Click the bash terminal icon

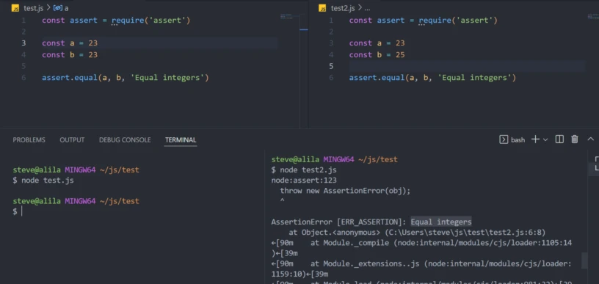point(504,139)
